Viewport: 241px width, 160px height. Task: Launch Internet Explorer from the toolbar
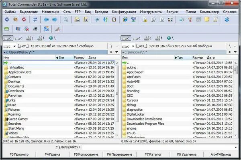[125, 20]
